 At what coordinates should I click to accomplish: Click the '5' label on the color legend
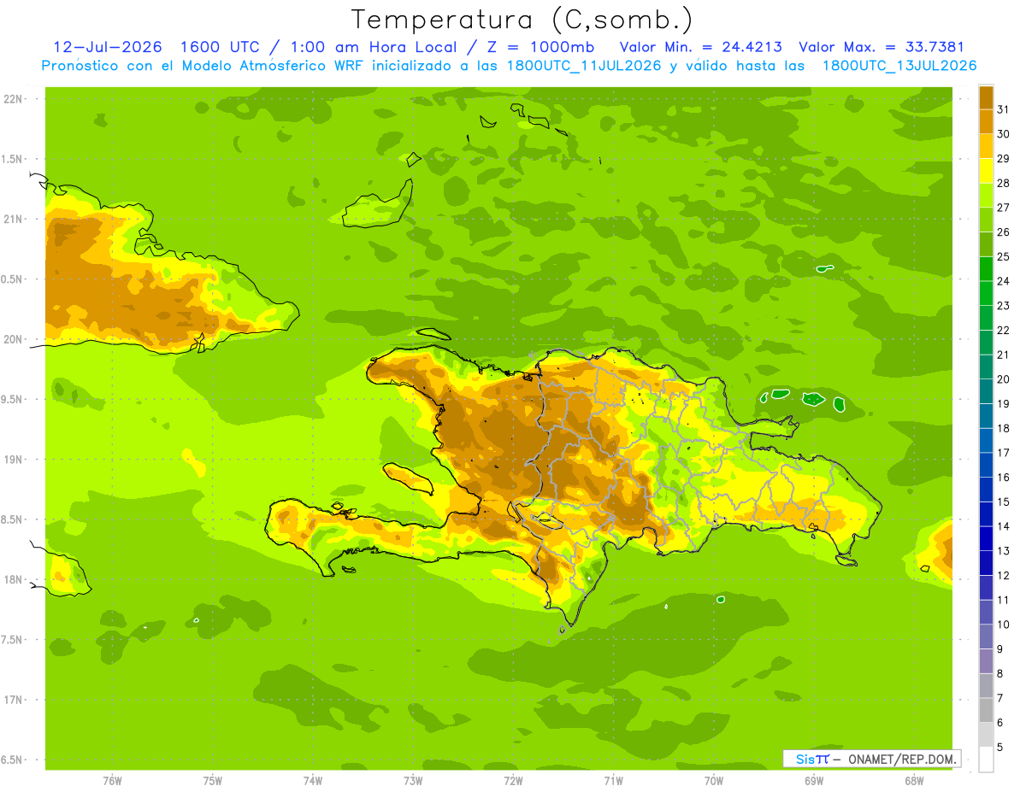(x=1000, y=748)
